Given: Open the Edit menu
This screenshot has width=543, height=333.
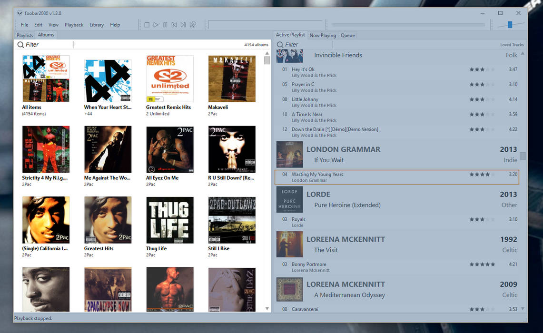Looking at the screenshot, I should 38,25.
